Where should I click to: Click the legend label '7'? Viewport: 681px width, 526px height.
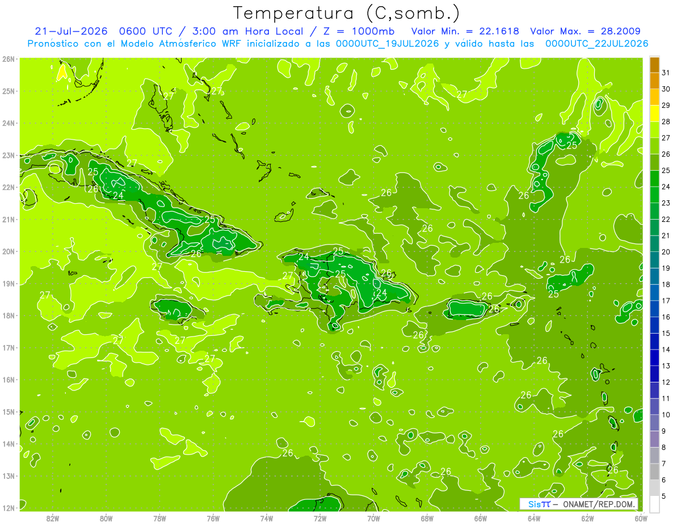pyautogui.click(x=664, y=464)
